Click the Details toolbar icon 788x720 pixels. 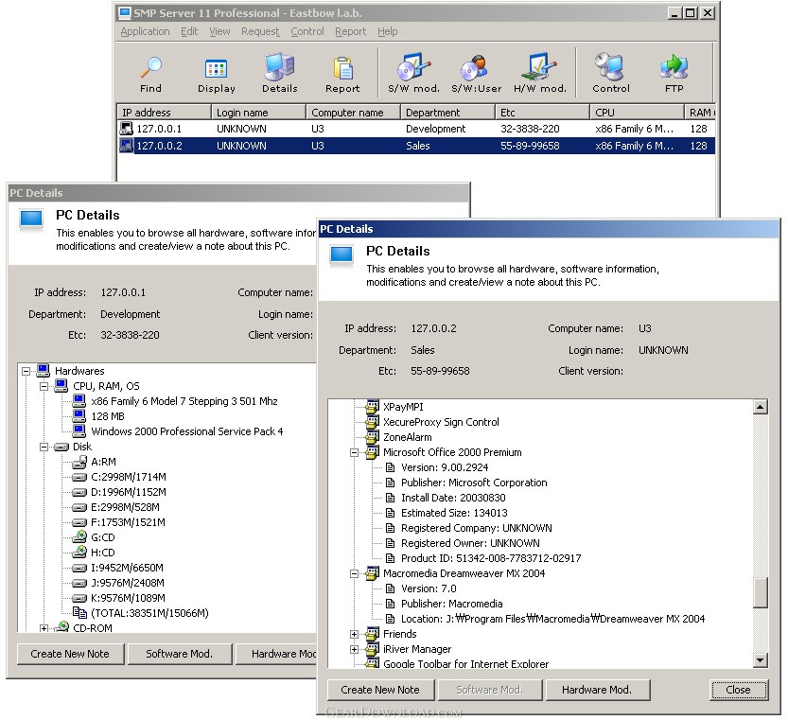(279, 73)
